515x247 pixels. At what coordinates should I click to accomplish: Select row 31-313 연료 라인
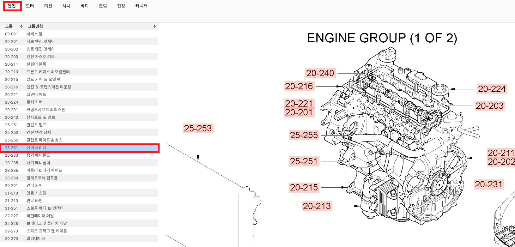[x=79, y=201]
